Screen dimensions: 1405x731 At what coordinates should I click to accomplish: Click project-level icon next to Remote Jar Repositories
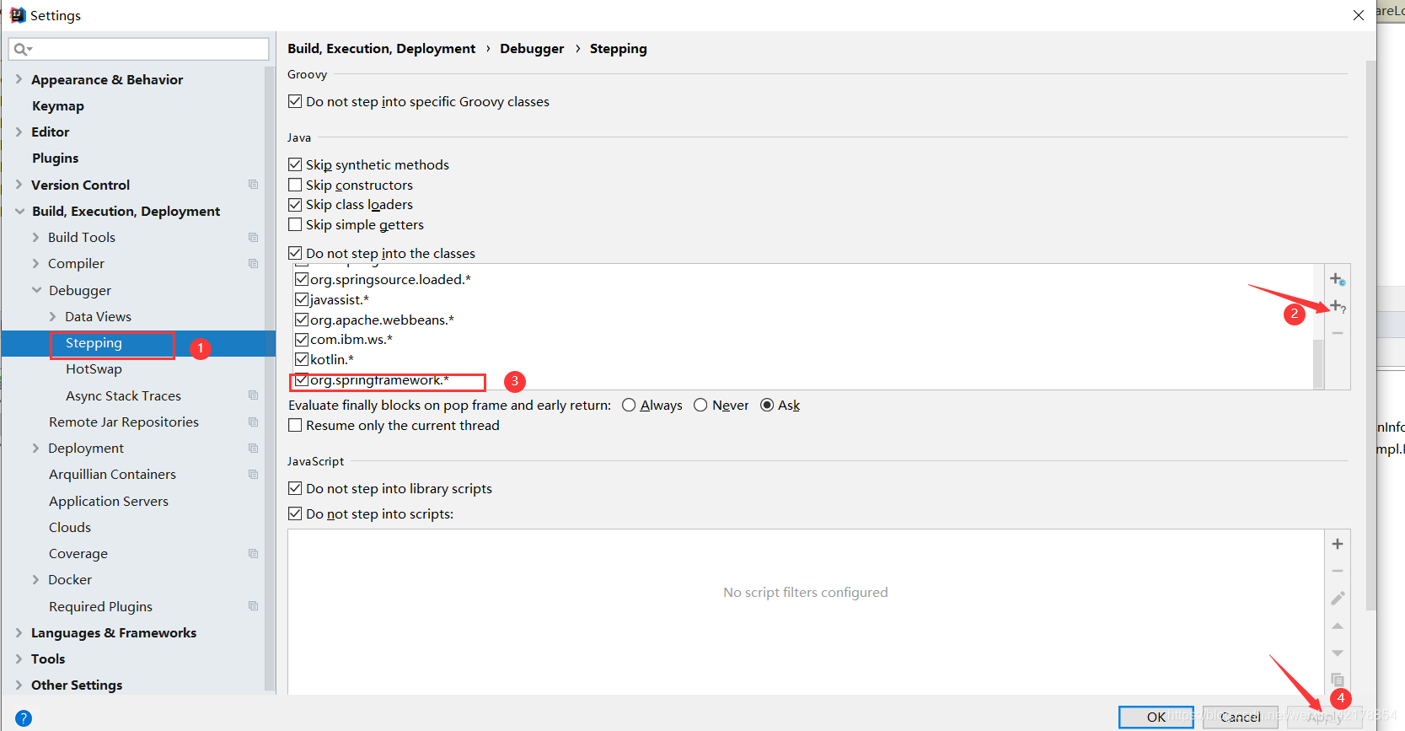tap(253, 422)
